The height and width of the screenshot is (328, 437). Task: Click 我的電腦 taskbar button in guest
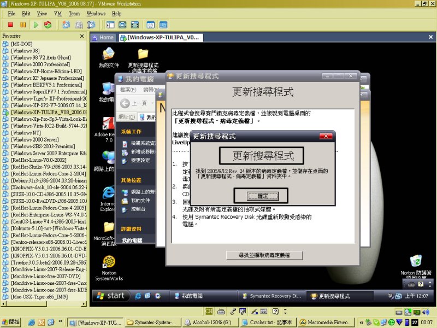click(203, 296)
